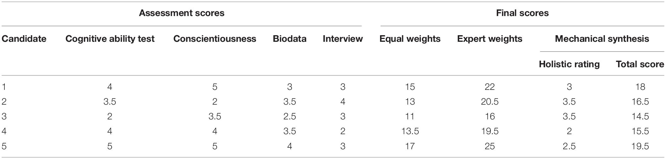Viewport: 666px width, 159px height.
Task: Click candidate 1's Expert weights value 22
Action: (x=490, y=87)
